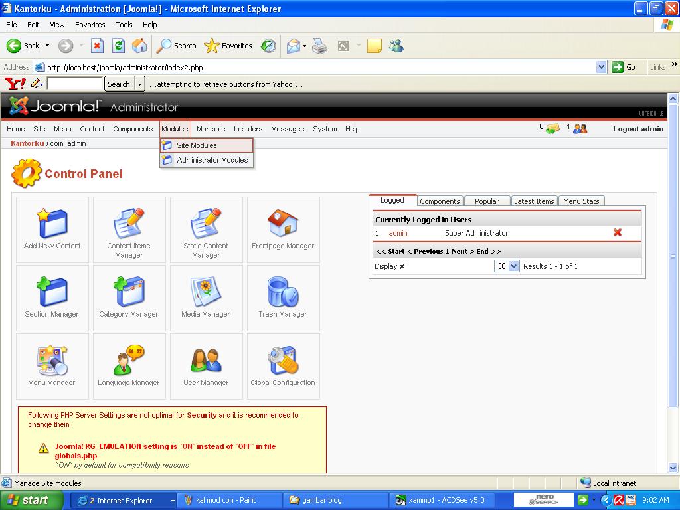
Task: Click the browser Forward arrow button
Action: 66,46
